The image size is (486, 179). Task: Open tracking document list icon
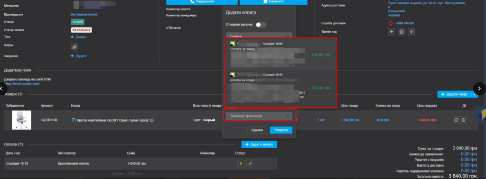(402, 32)
